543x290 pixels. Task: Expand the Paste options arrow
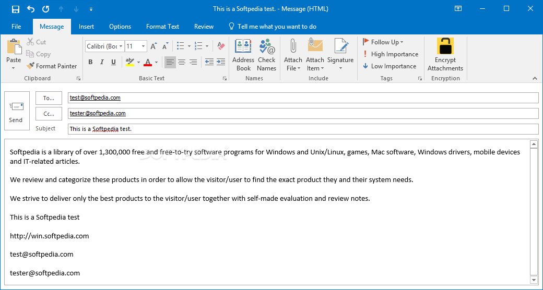click(x=14, y=68)
